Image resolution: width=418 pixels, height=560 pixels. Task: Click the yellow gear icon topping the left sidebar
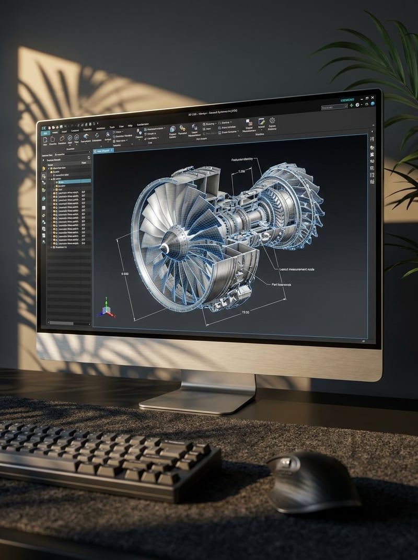43,168
